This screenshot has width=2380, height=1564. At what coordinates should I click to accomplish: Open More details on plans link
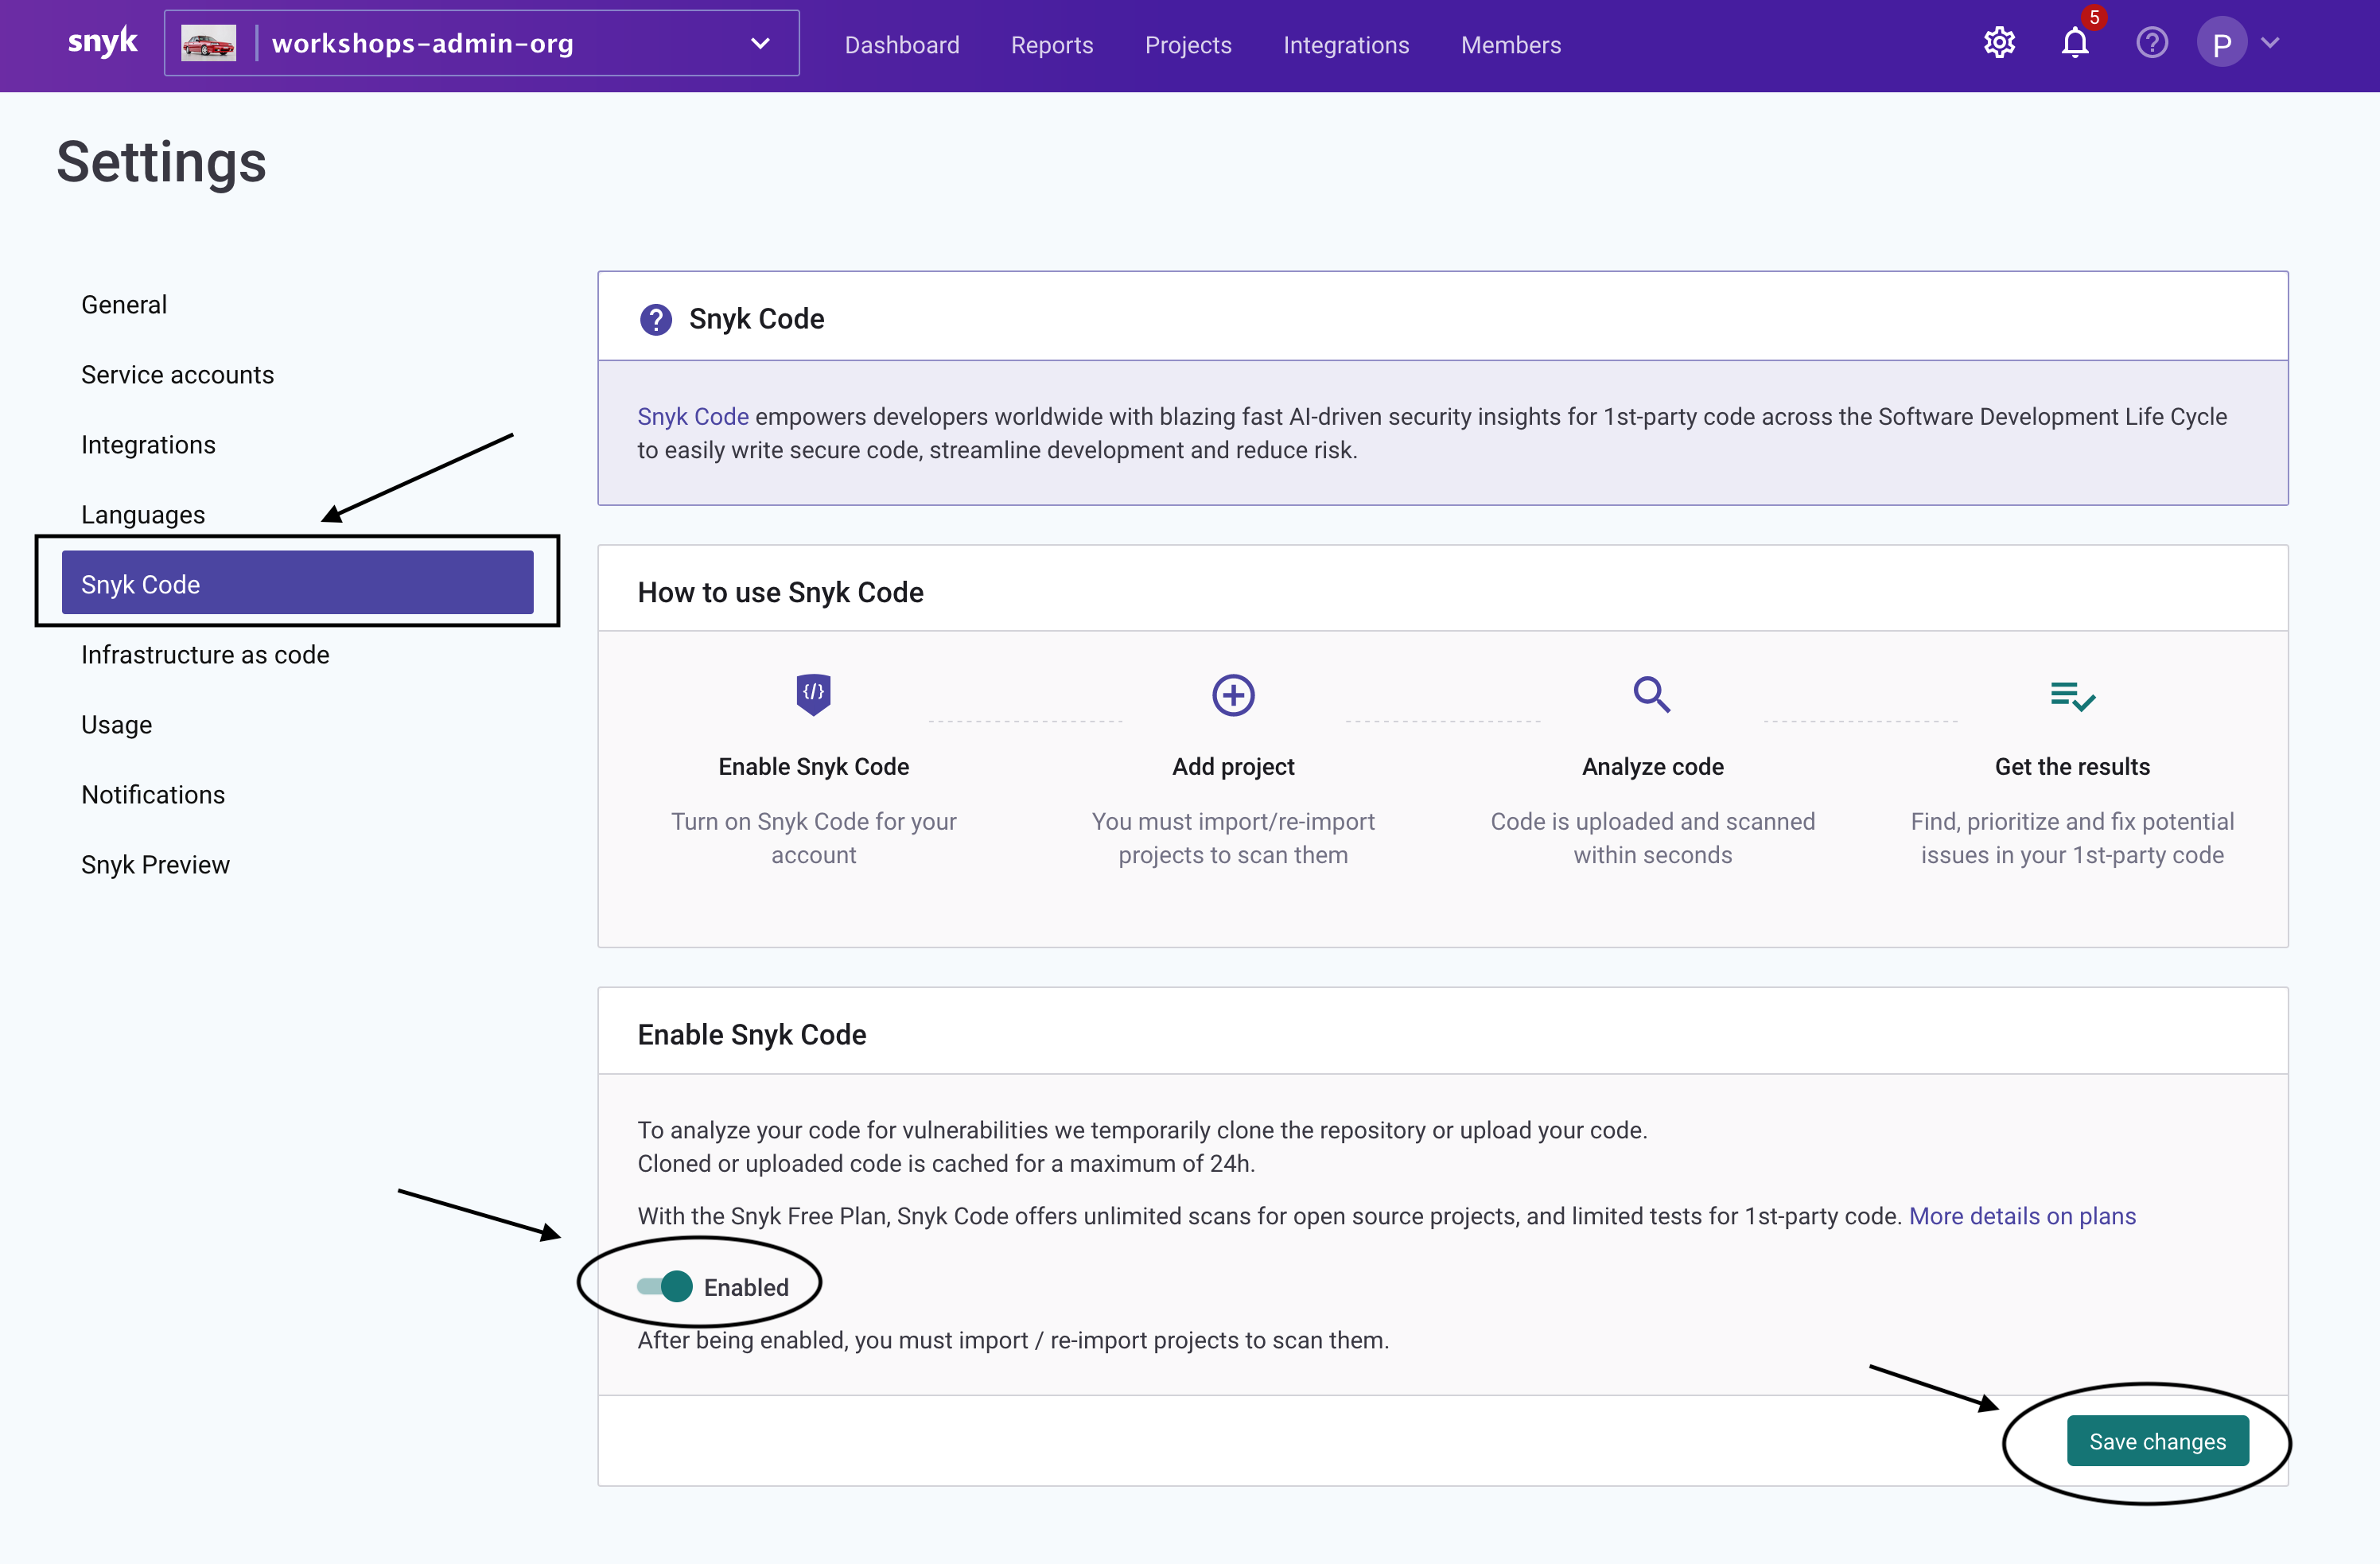pos(2022,1216)
